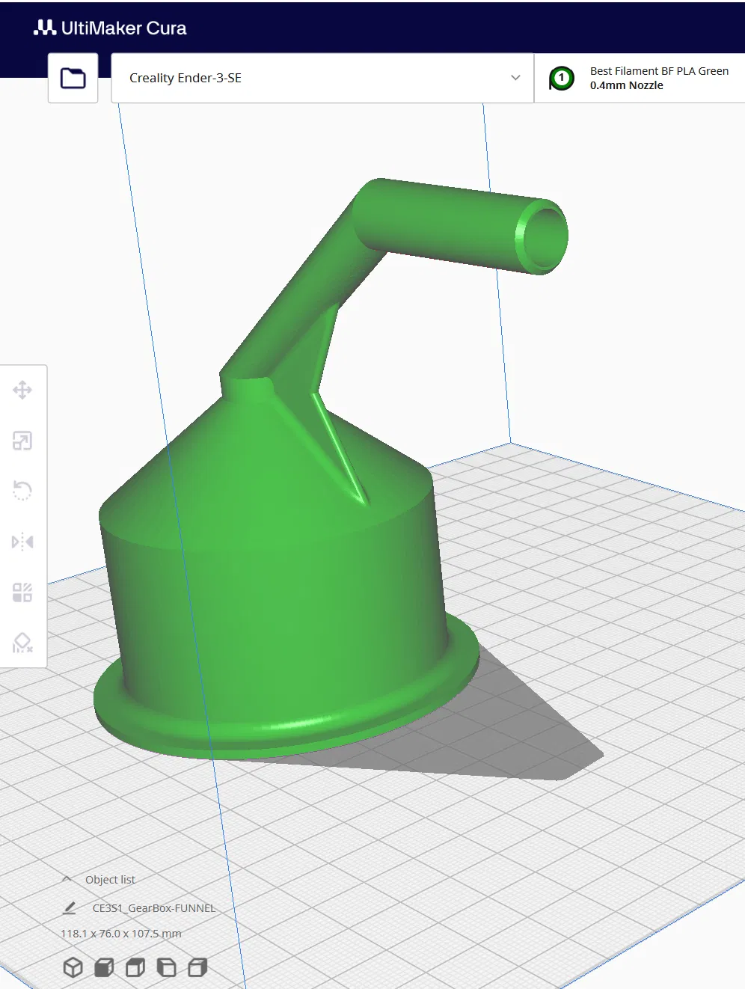Open file via folder icon button

pos(73,78)
